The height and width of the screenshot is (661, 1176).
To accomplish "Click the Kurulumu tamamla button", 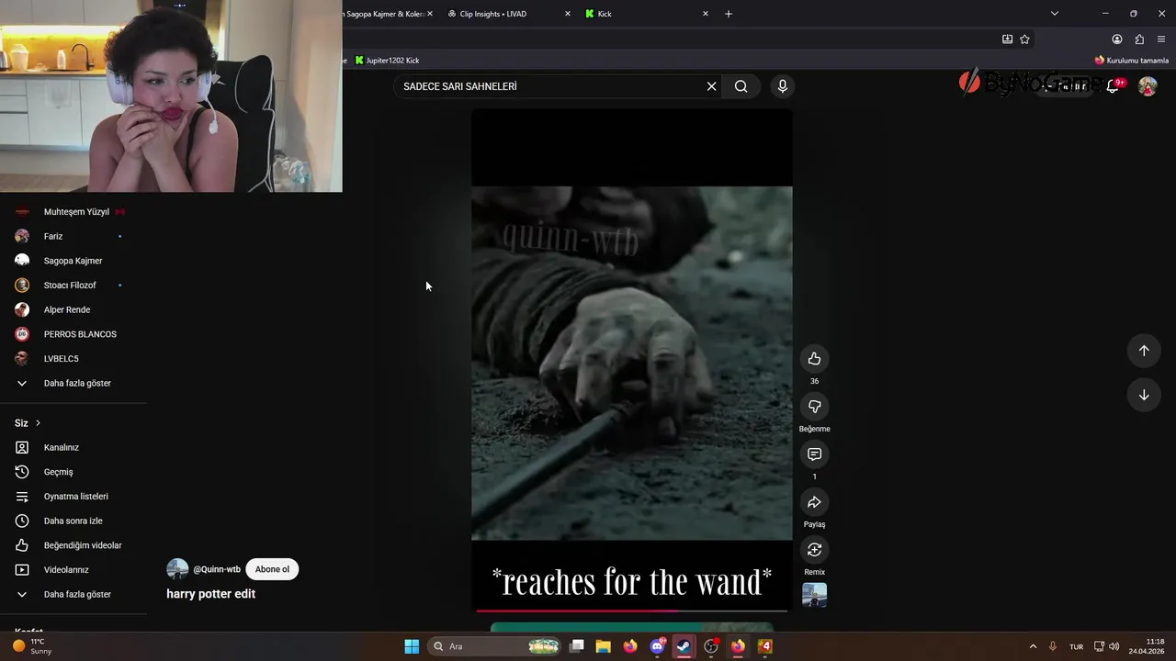I will pos(1131,61).
